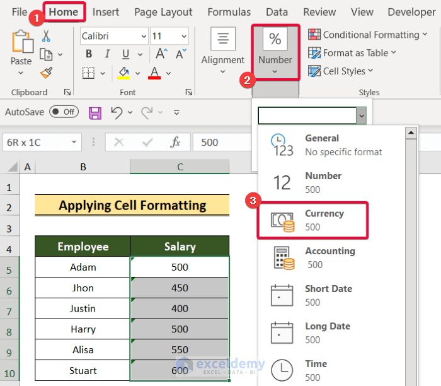Screen dimensions: 441x386
Task: Choose the Number format option
Action: point(332,182)
